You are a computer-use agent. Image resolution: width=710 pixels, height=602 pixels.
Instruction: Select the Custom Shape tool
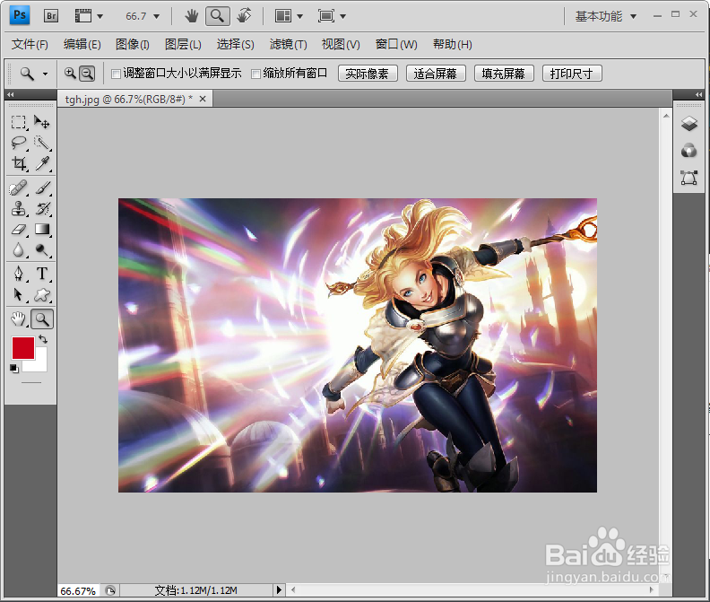42,294
